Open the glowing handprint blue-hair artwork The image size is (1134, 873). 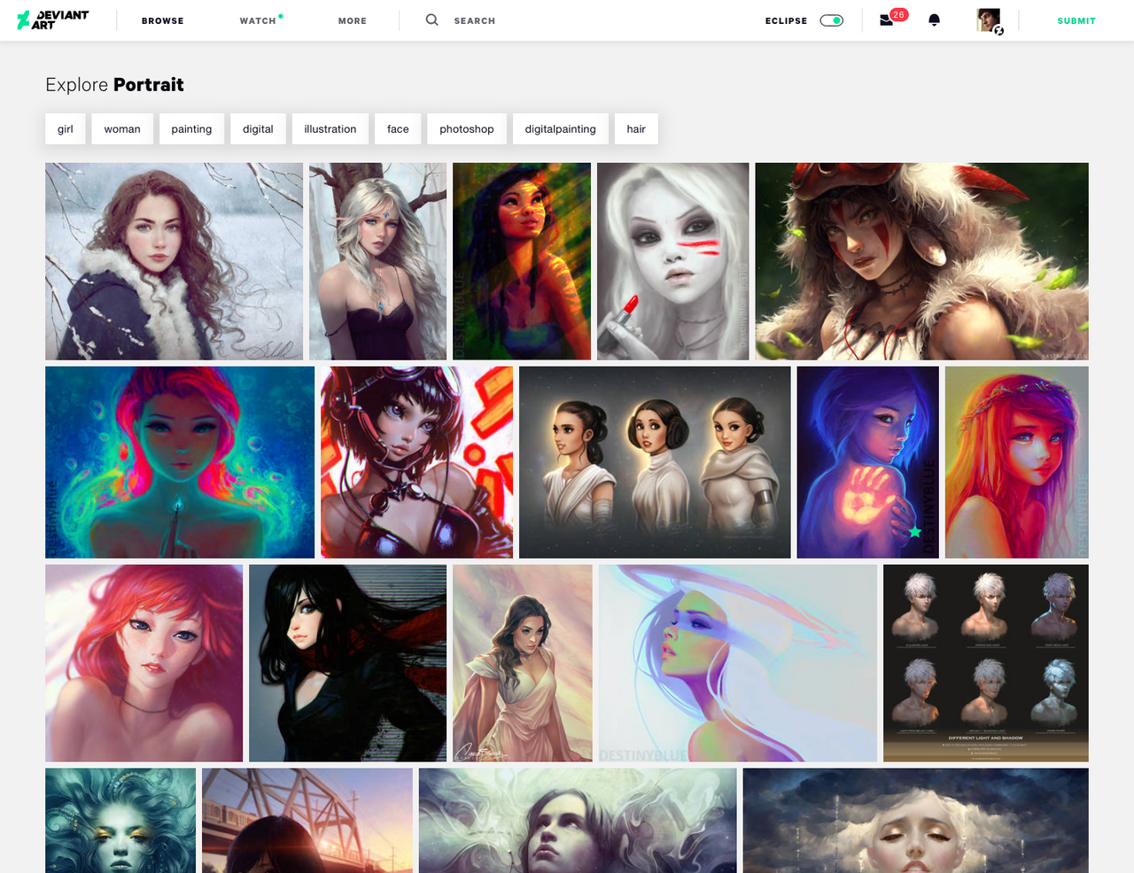pos(867,462)
